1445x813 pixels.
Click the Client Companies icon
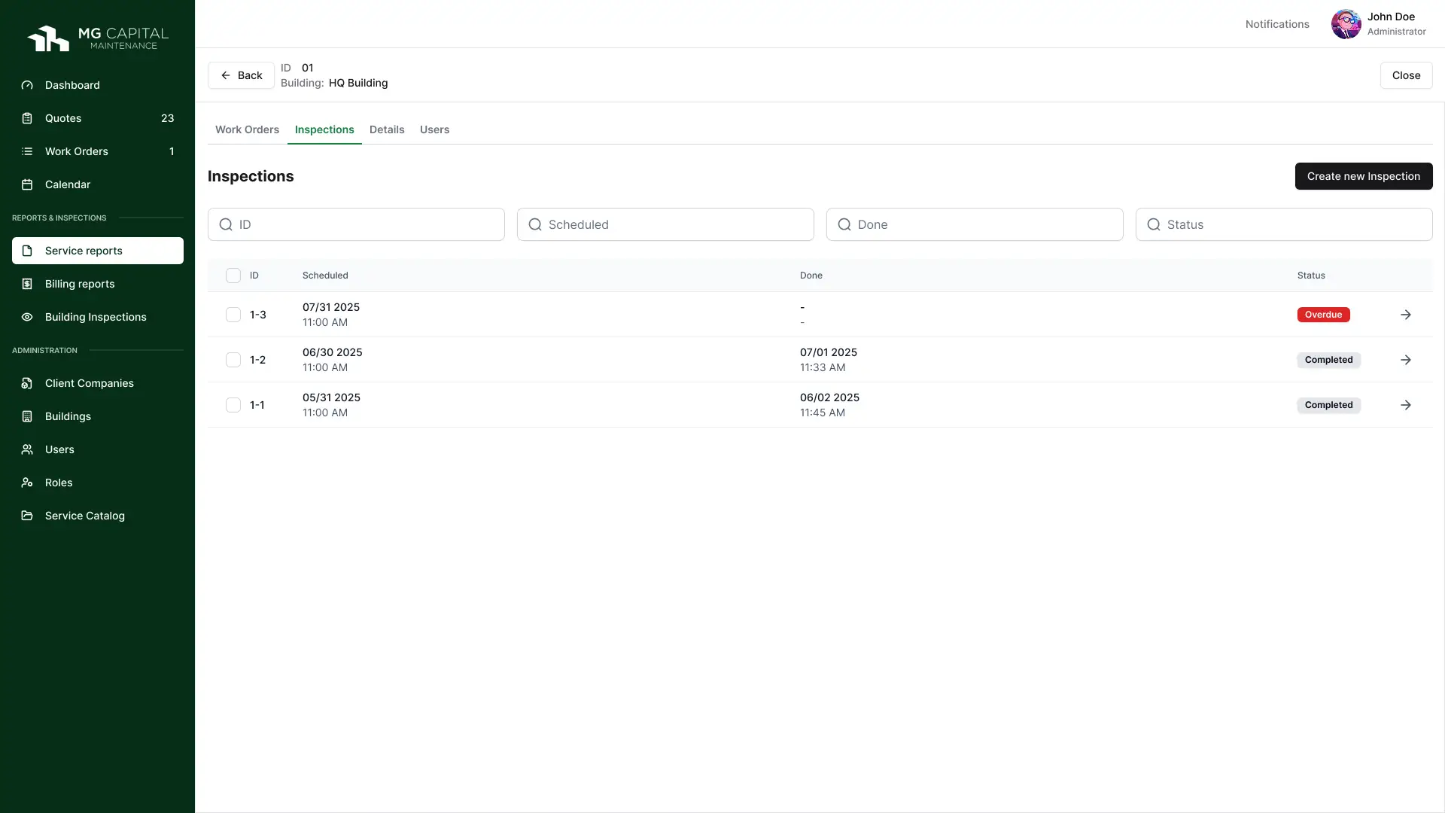point(27,383)
